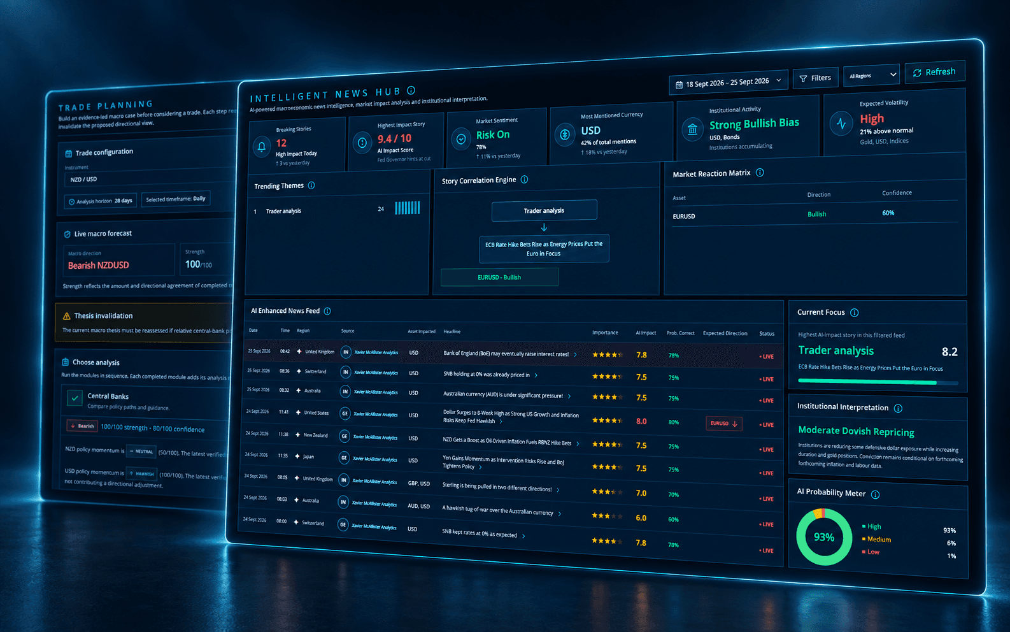
Task: Click the Confidence column header in Market Reaction Matrix
Action: click(x=897, y=193)
